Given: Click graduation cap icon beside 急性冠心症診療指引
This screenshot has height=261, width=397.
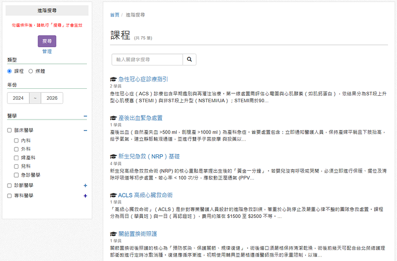Looking at the screenshot, I should coord(114,79).
